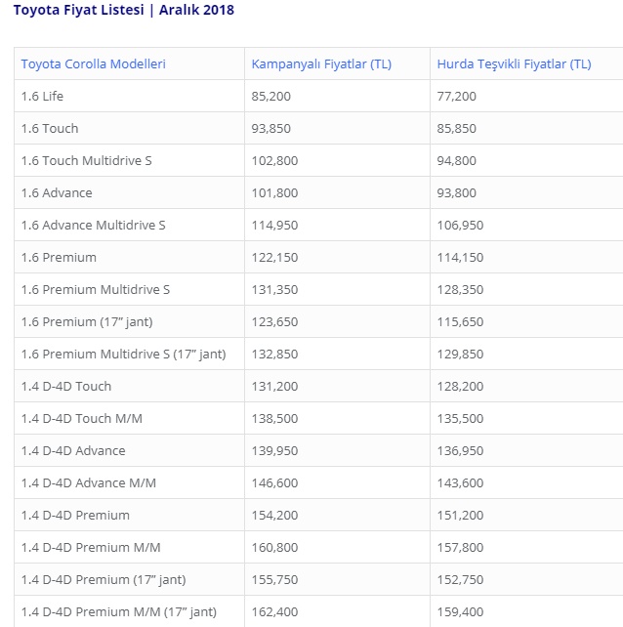623x627 pixels.
Task: Click the scrap-incentive price 136,950
Action: coord(460,450)
